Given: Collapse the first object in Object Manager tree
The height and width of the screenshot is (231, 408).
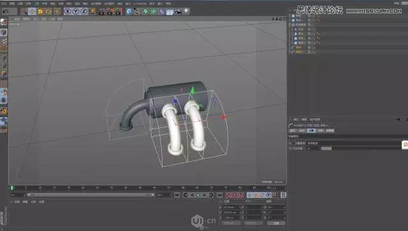Looking at the screenshot, I should [290, 16].
